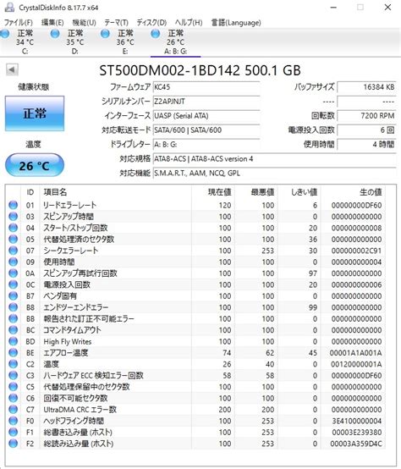Click status icon for F2 総読み込み量 (ホスト)
Image resolution: width=401 pixels, height=469 pixels.
click(14, 444)
